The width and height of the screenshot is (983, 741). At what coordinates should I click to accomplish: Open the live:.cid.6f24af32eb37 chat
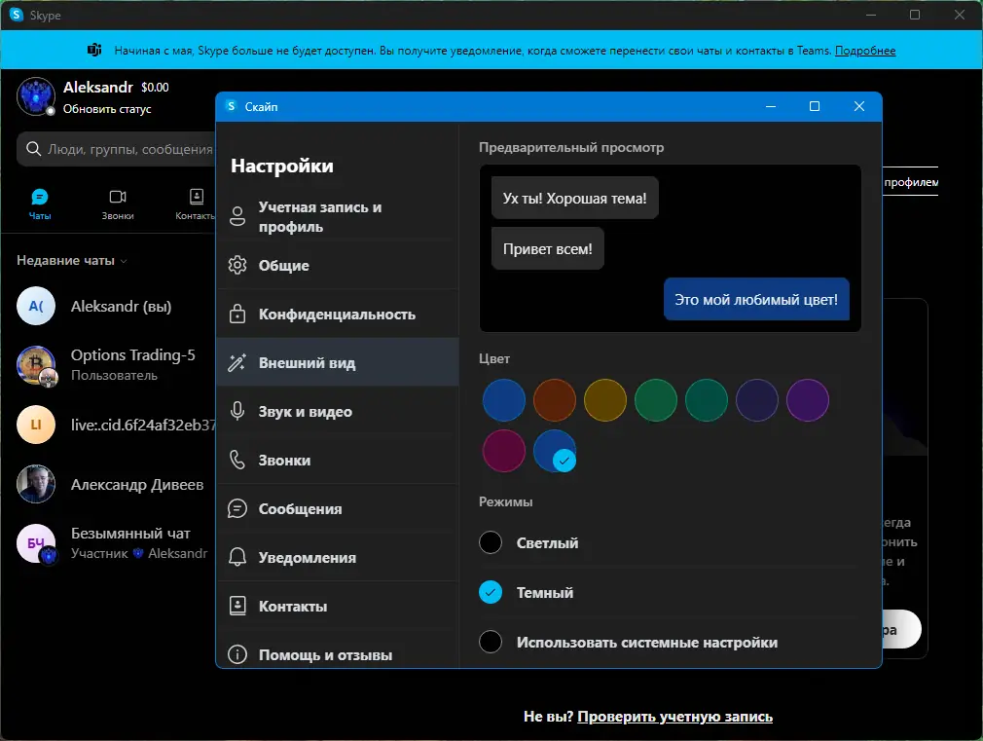click(x=108, y=425)
